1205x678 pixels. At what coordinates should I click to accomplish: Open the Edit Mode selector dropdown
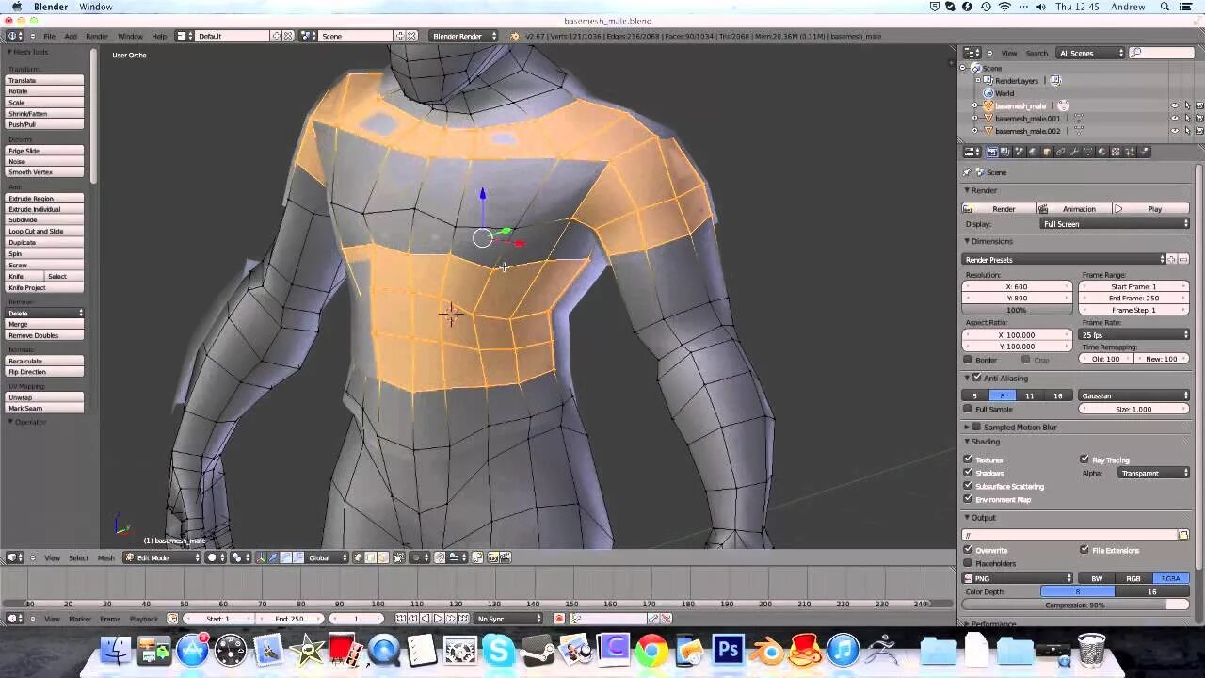coord(162,557)
